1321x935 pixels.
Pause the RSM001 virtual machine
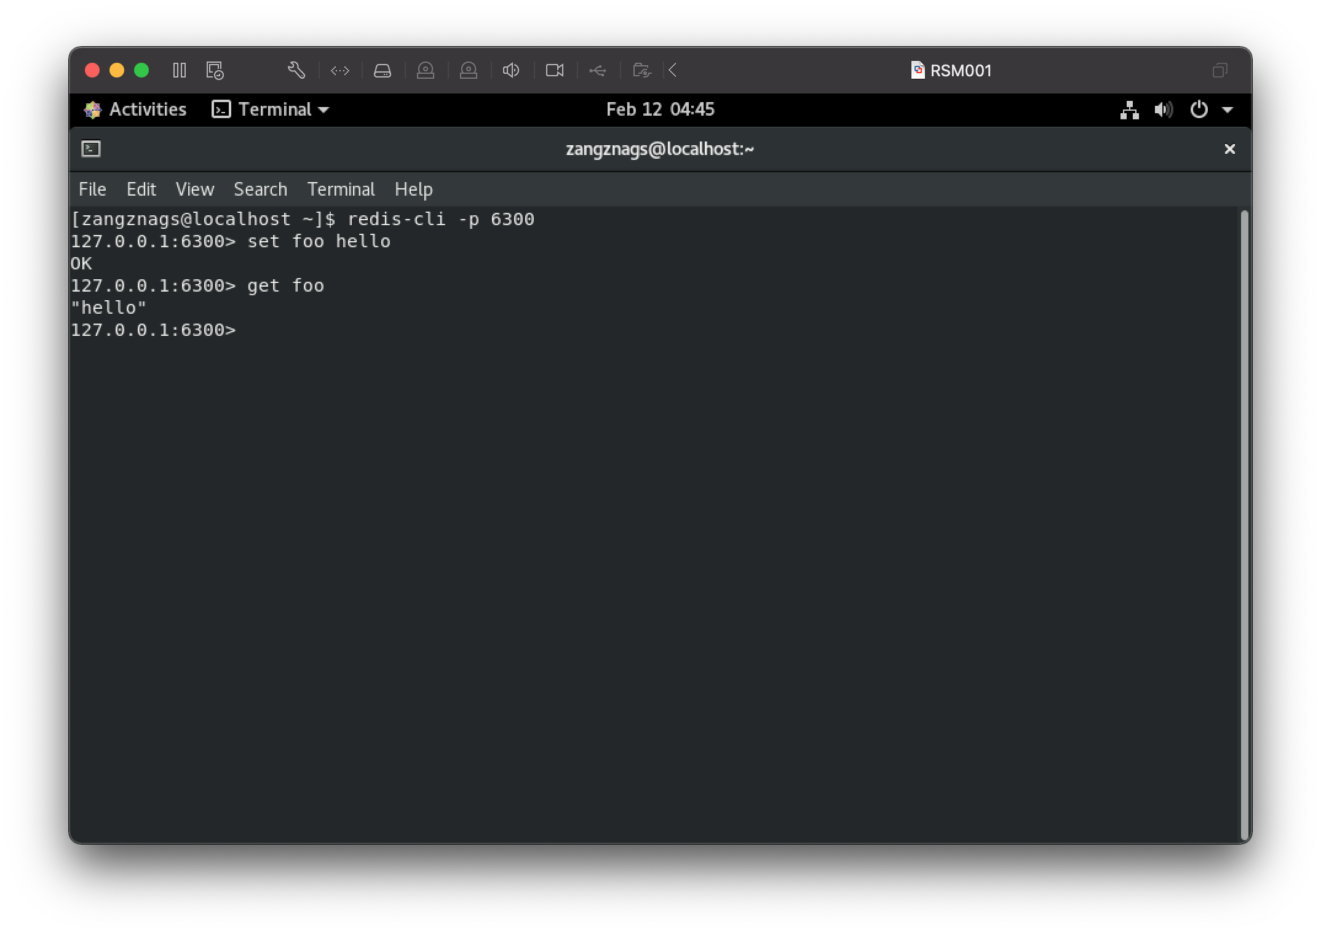pos(180,71)
